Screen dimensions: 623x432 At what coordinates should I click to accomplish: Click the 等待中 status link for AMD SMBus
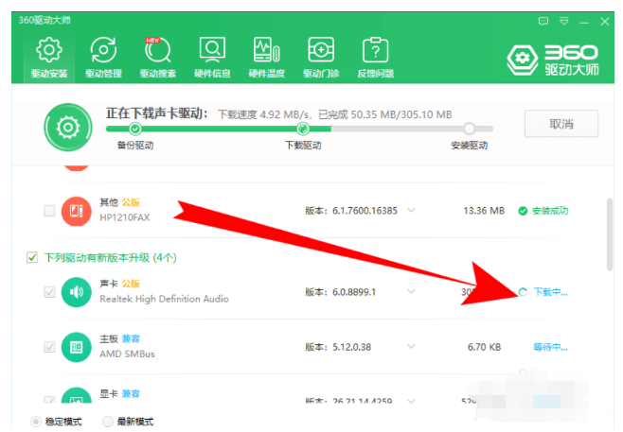[550, 347]
